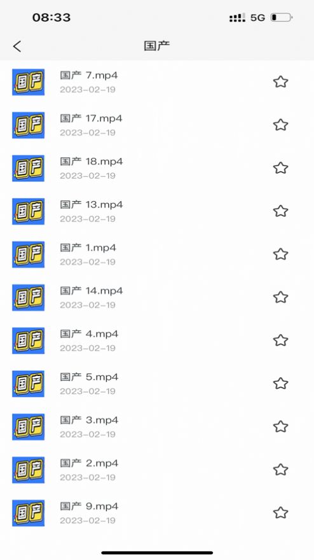314x560 pixels.
Task: Mark 国产 13.mp4 as favorite
Action: pos(281,211)
